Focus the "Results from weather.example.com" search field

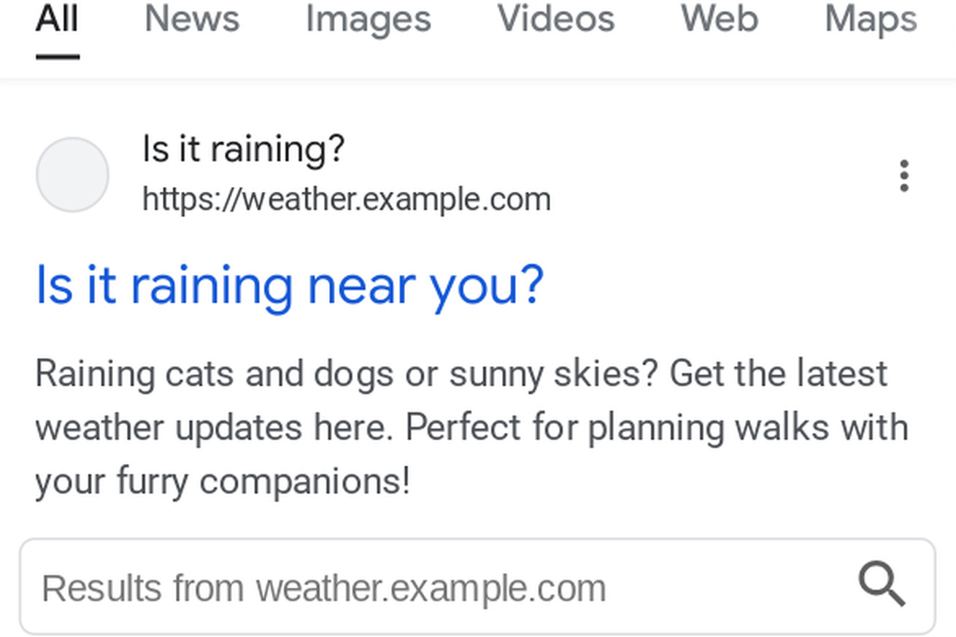click(x=438, y=587)
